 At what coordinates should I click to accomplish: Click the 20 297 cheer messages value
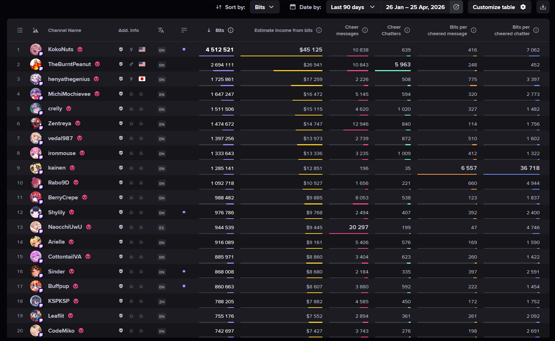359,227
